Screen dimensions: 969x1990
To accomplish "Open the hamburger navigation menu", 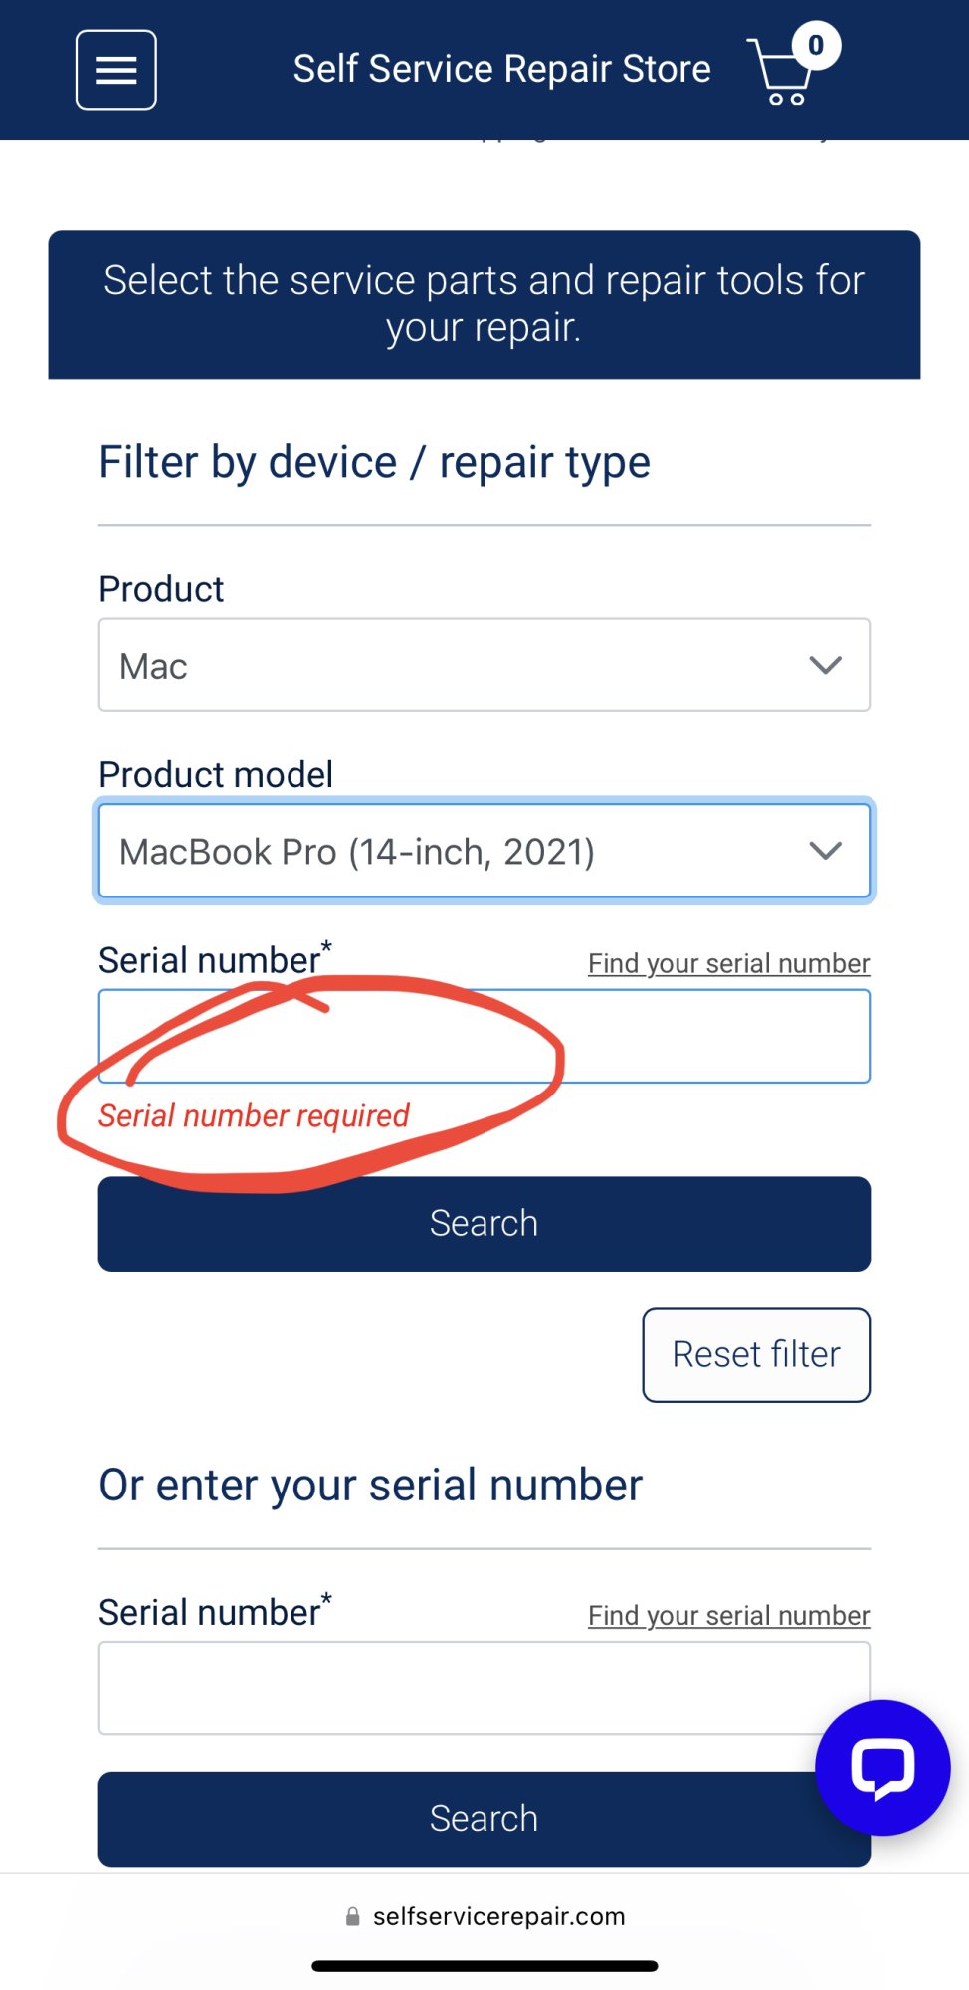I will coord(116,71).
